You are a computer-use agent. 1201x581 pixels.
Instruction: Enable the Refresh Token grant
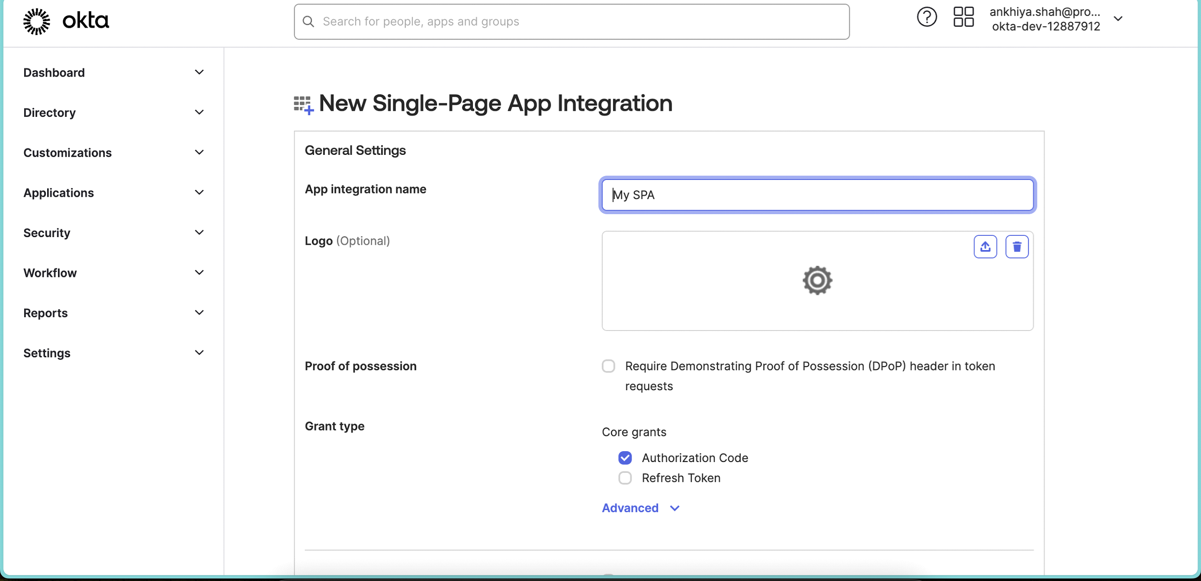pos(625,478)
